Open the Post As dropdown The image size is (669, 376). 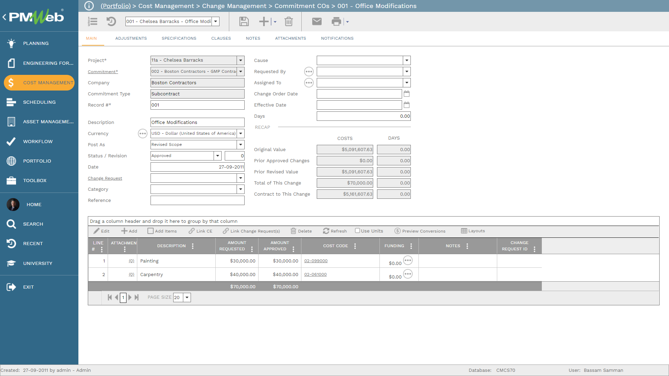tap(240, 144)
